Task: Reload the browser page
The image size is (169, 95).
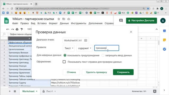Action: point(12,8)
